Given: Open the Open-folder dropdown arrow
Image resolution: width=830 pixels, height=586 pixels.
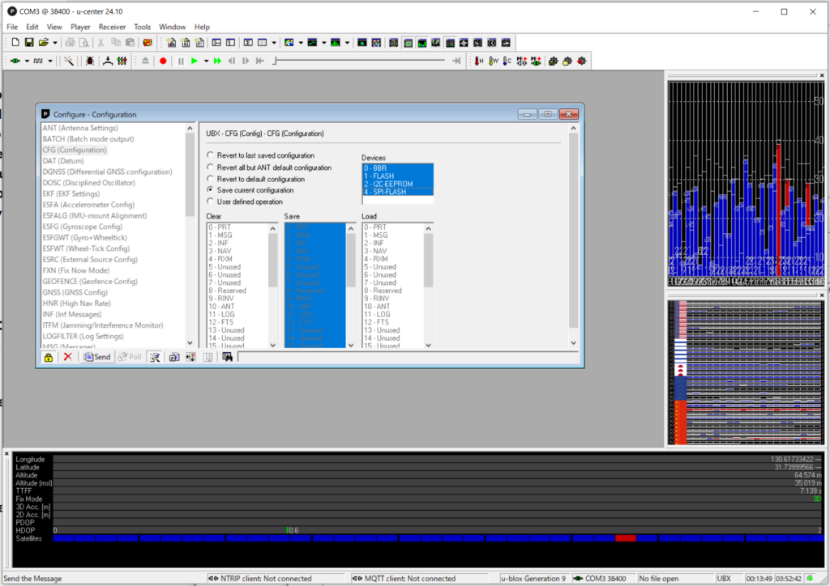Looking at the screenshot, I should [55, 43].
